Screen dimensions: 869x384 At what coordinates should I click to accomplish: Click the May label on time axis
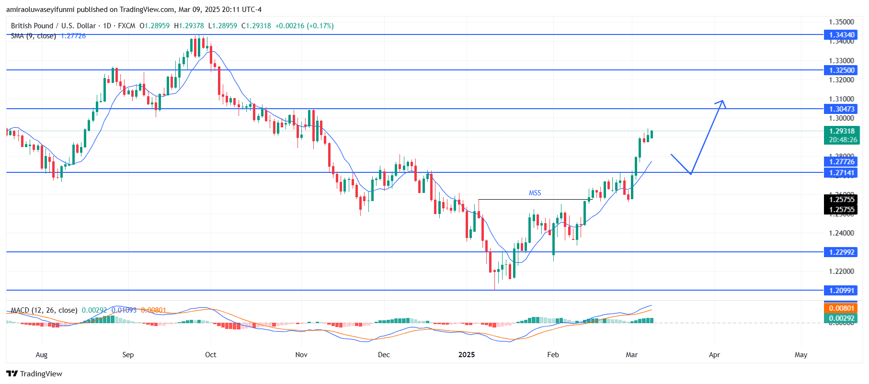800,355
